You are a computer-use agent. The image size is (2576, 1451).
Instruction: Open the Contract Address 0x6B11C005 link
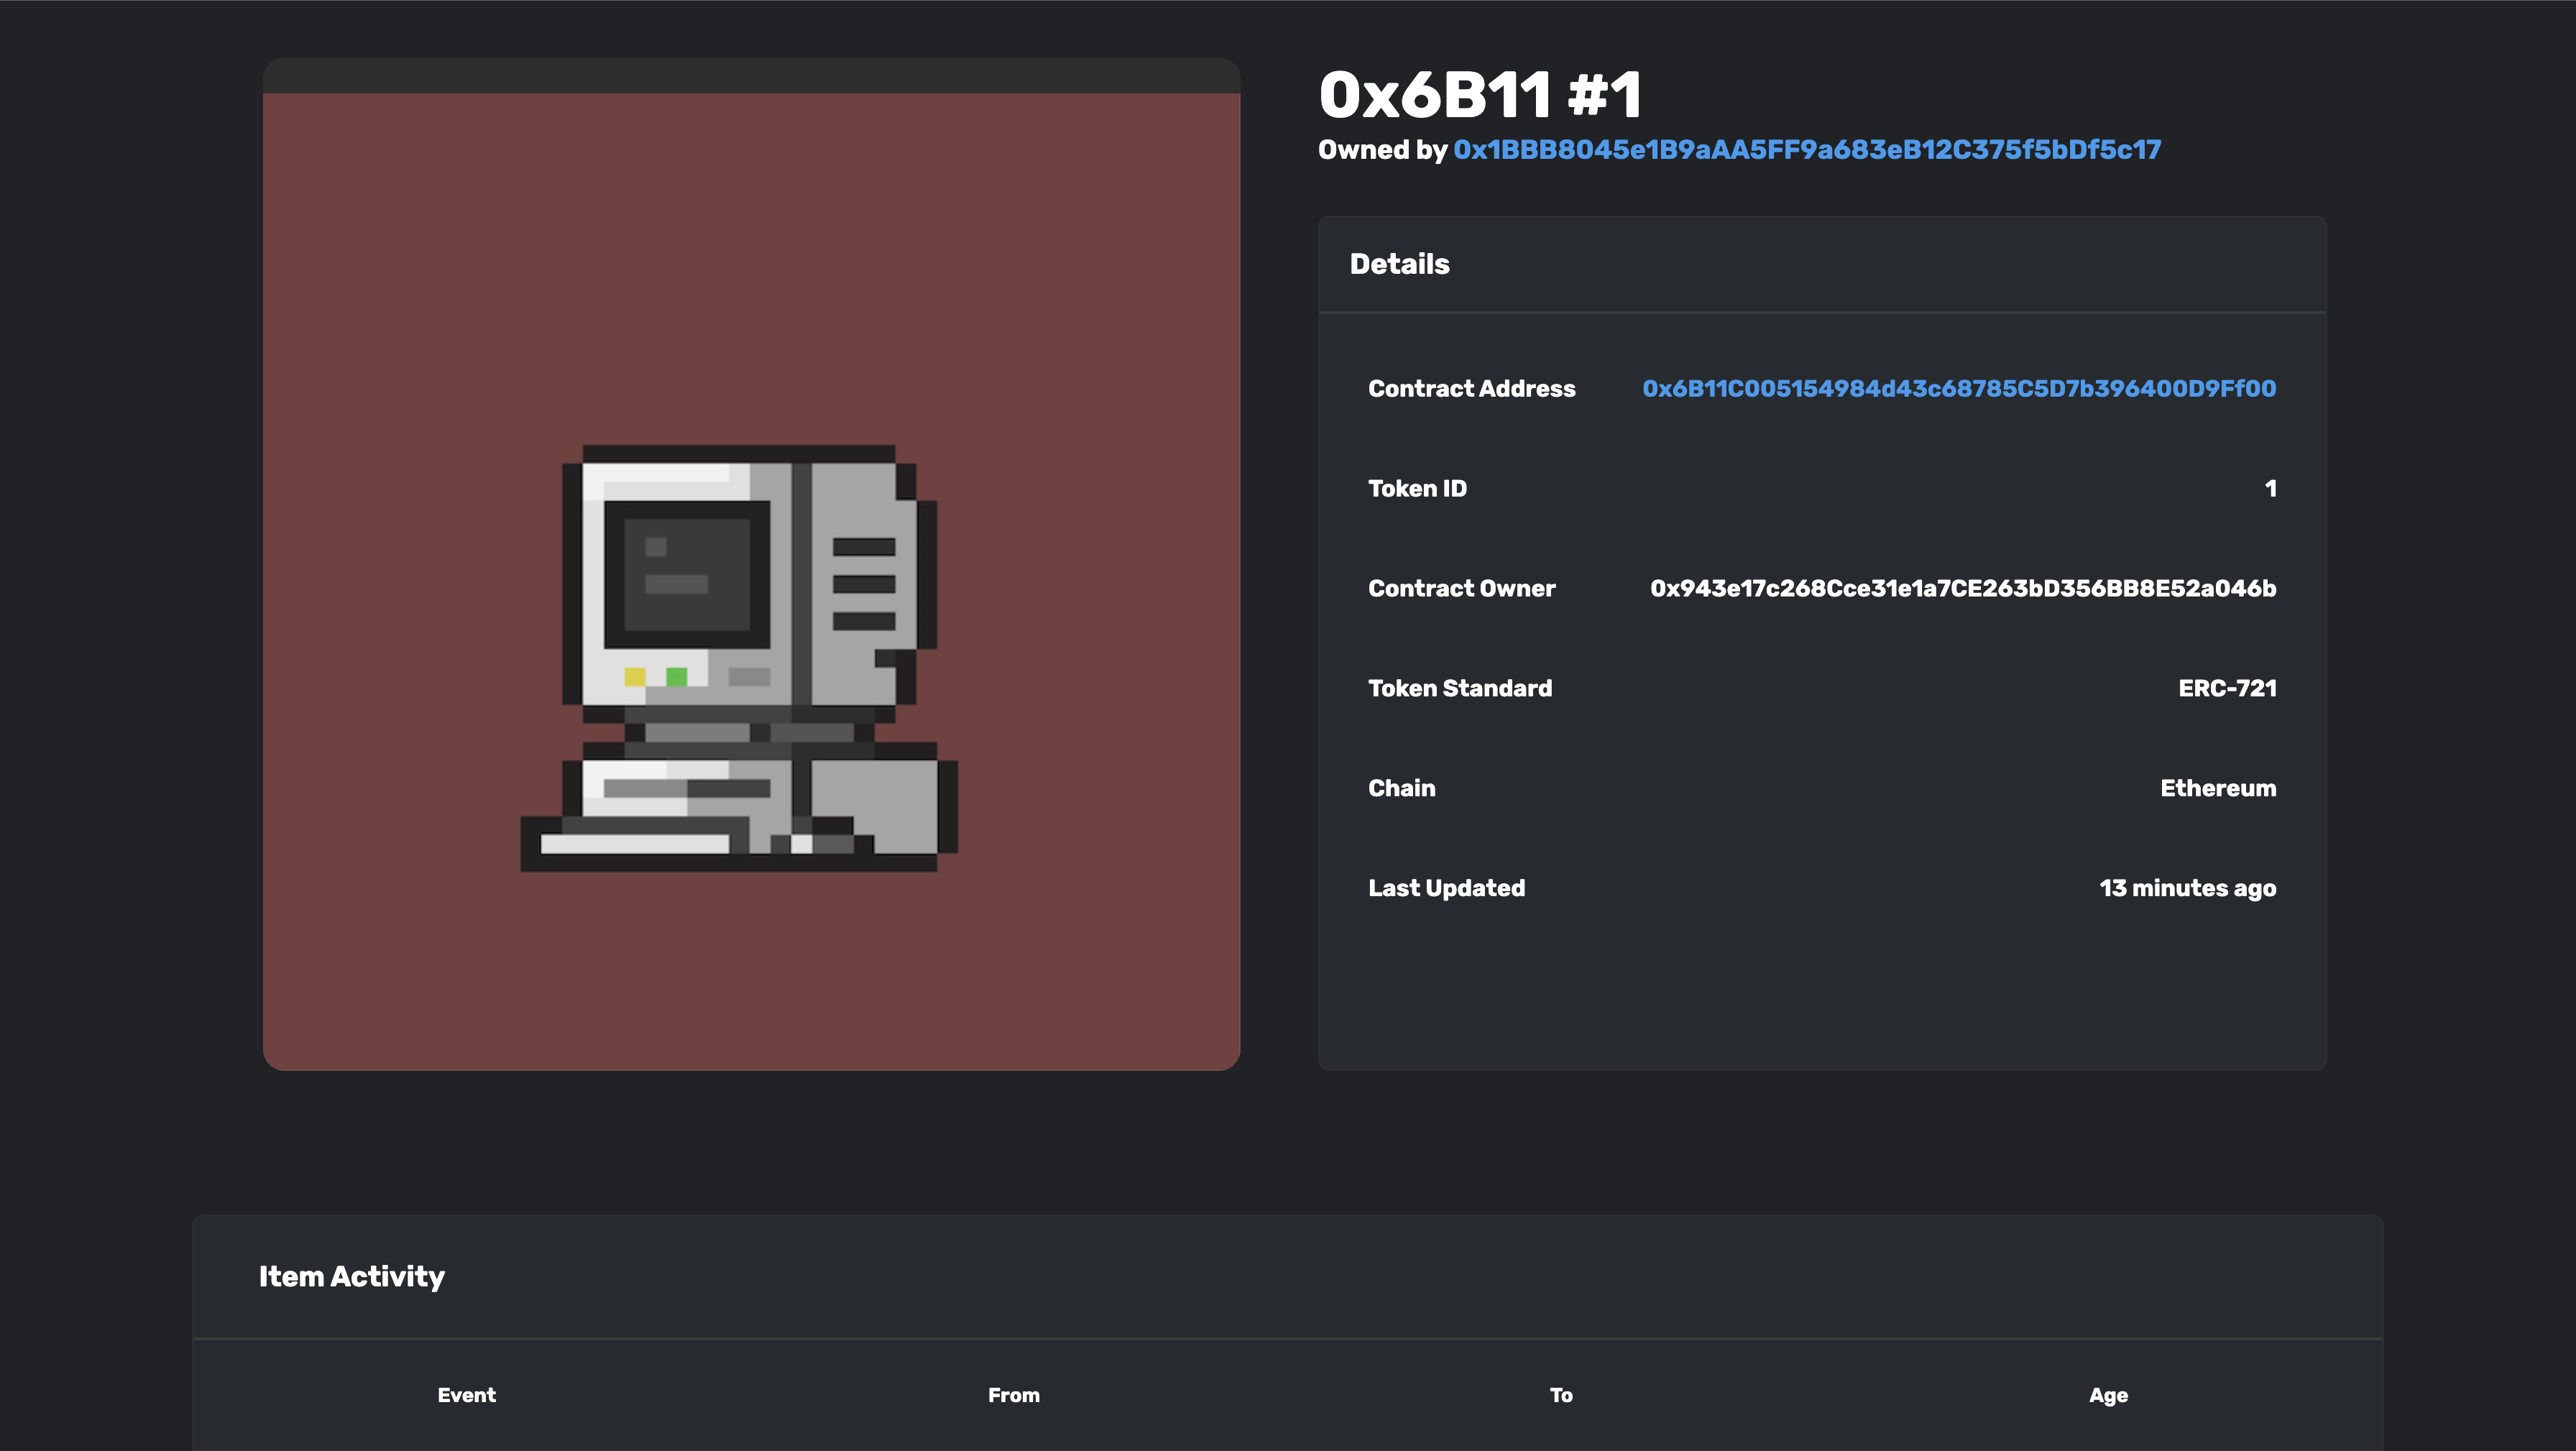coord(1958,388)
